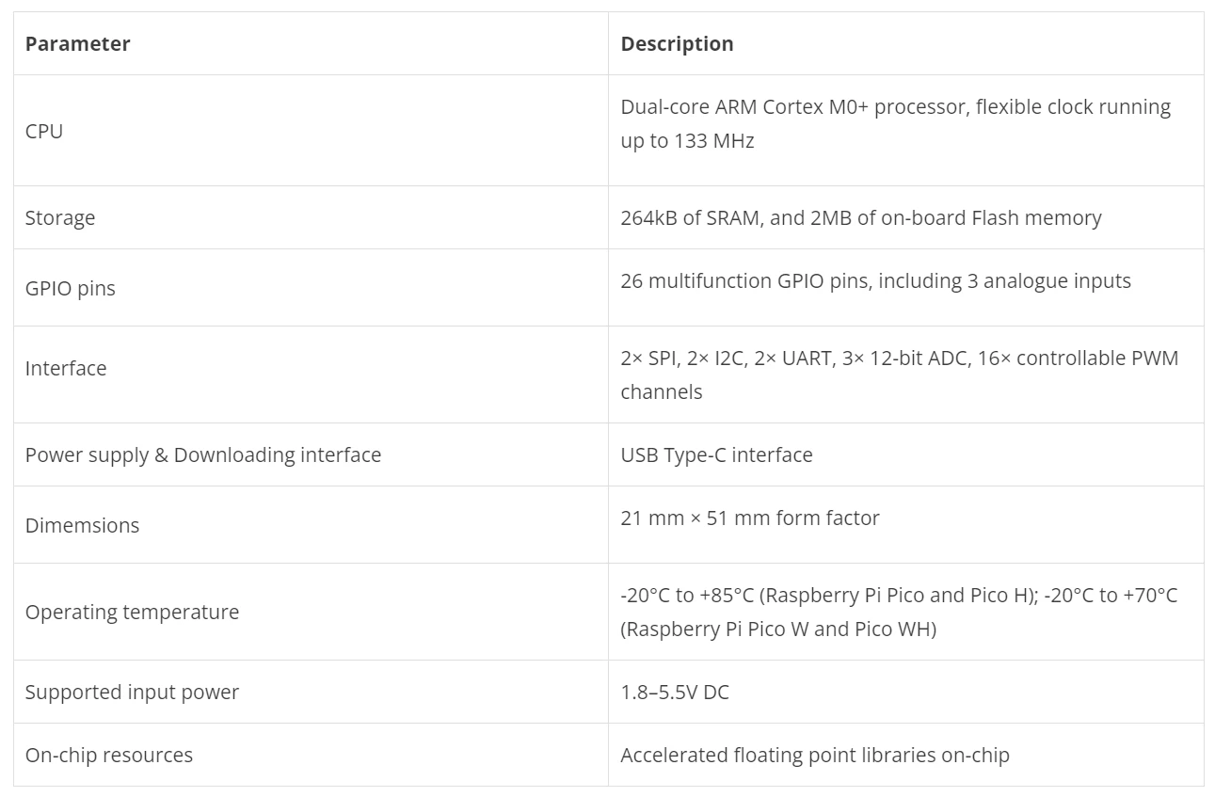The image size is (1215, 797).
Task: Select the On-chip resources parameter cell
Action: pyautogui.click(x=109, y=756)
